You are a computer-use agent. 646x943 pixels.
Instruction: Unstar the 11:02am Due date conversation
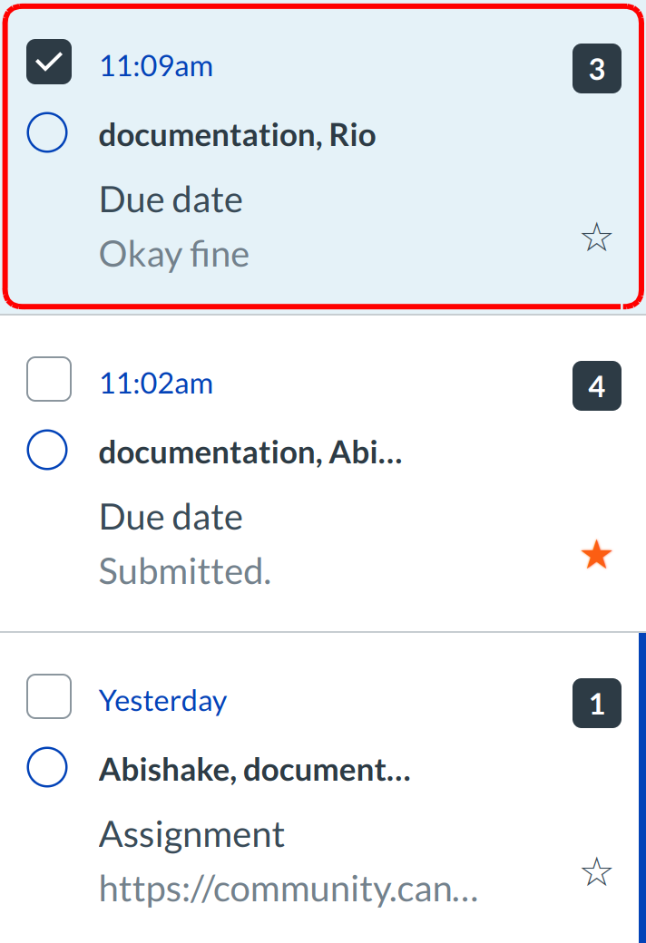[596, 556]
